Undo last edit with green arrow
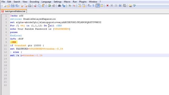 pos(49,6)
